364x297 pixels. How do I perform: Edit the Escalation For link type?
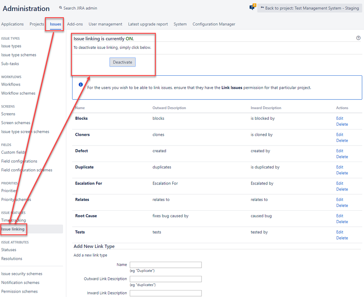[x=340, y=183]
